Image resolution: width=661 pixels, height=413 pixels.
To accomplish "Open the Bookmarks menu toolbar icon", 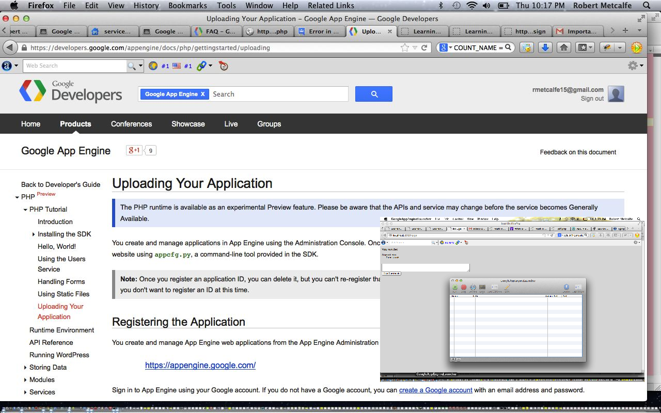I will click(585, 47).
